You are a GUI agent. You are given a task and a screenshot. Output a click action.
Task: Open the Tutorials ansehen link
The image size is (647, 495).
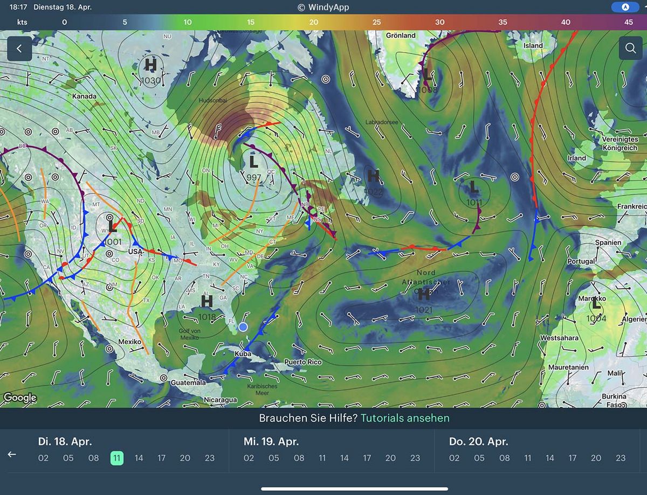tap(405, 418)
